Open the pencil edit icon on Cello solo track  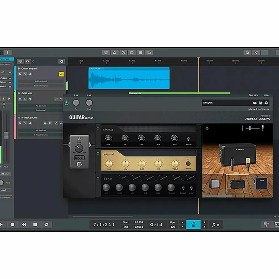pyautogui.click(x=56, y=99)
